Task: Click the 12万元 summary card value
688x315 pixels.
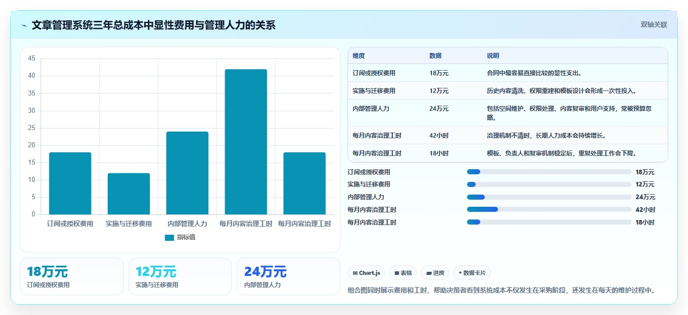Action: click(x=156, y=272)
